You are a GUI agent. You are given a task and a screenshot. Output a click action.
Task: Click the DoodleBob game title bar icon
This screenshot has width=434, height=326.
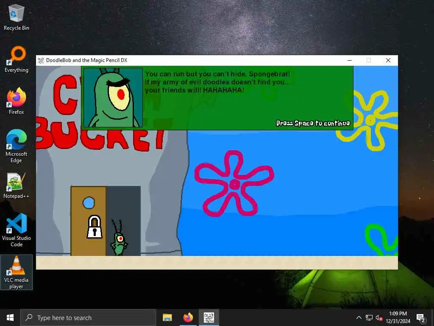tap(41, 60)
